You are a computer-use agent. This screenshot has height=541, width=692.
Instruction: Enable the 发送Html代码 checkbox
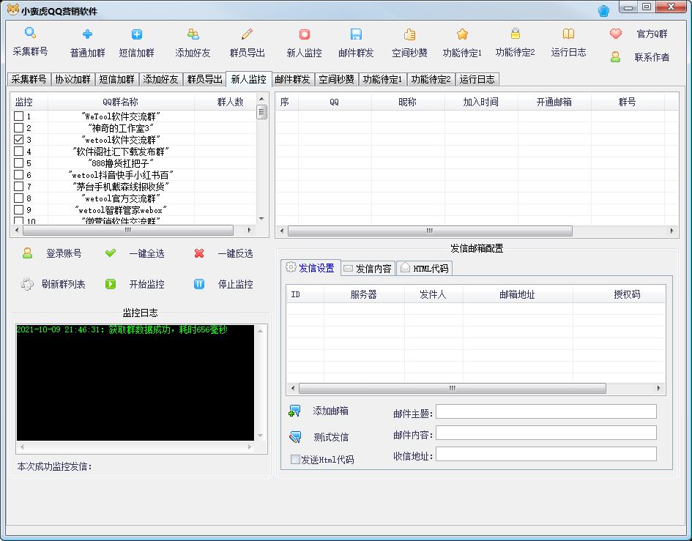point(296,460)
